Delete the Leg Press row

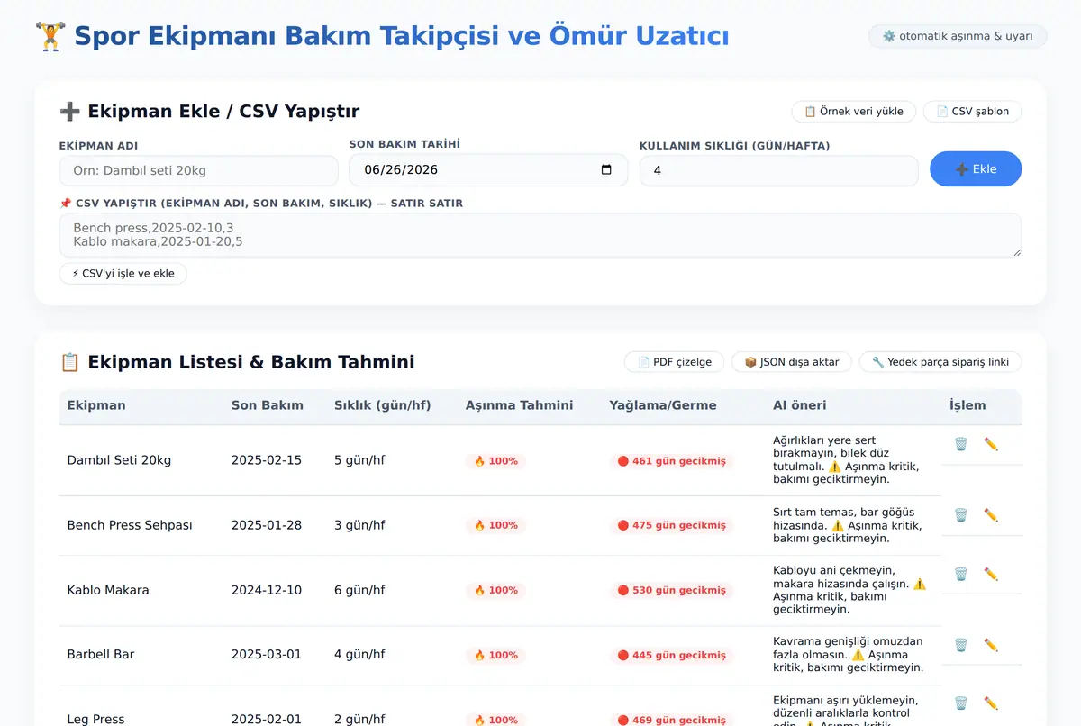960,703
